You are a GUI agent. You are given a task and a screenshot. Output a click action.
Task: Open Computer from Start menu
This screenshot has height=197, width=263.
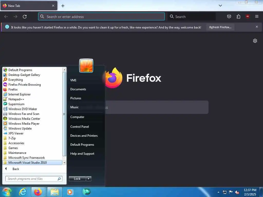click(77, 117)
